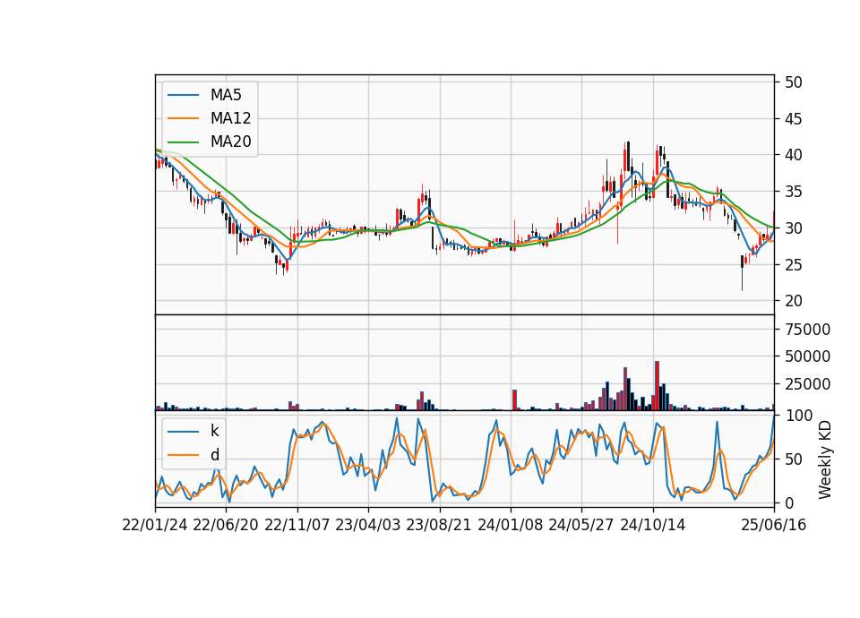This screenshot has width=860, height=618.
Task: Click the tallest red volume bar
Action: pos(657,385)
